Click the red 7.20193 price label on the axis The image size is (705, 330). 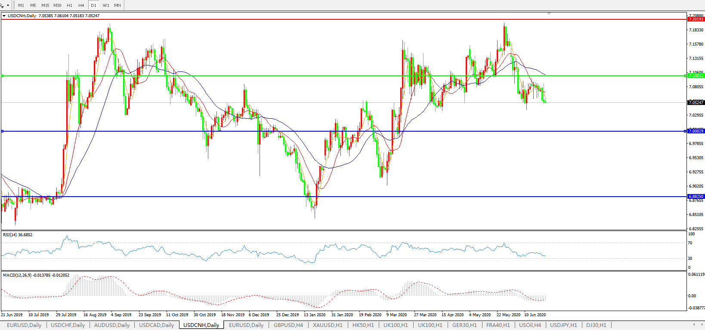pyautogui.click(x=696, y=19)
